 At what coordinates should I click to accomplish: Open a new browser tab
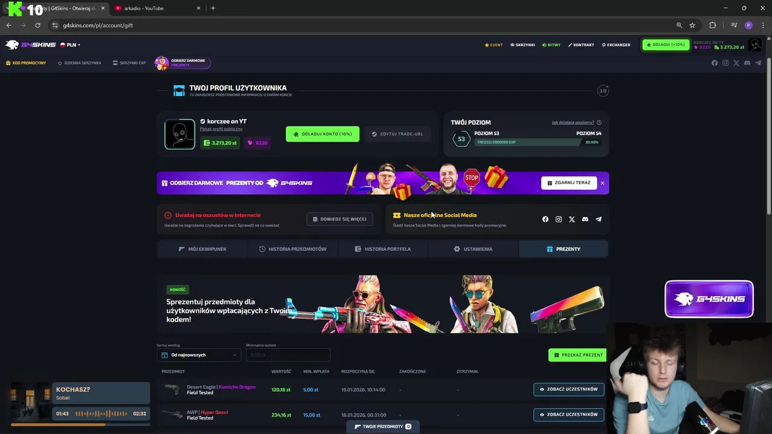click(213, 8)
